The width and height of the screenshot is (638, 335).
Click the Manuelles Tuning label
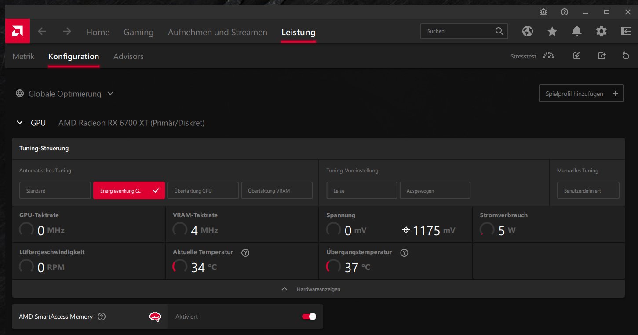pyautogui.click(x=577, y=171)
